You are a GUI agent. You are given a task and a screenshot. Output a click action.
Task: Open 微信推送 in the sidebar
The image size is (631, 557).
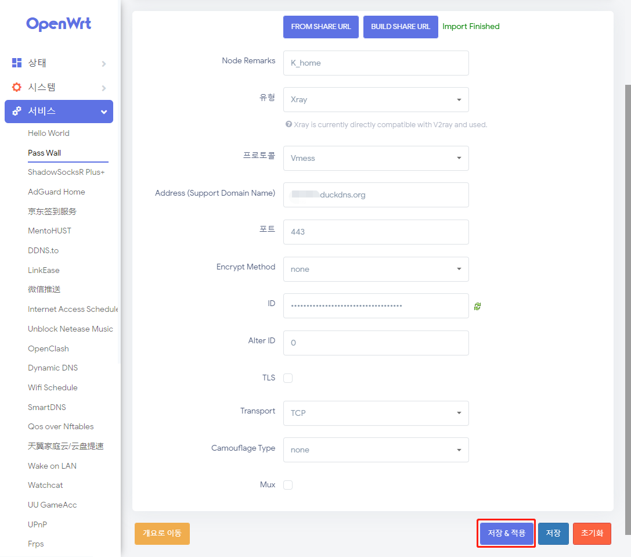tap(44, 290)
